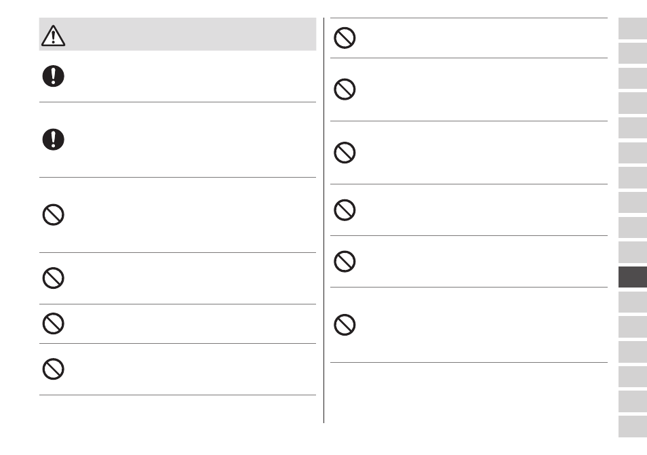Click the first prohibition icon in the left column

[x=53, y=214]
